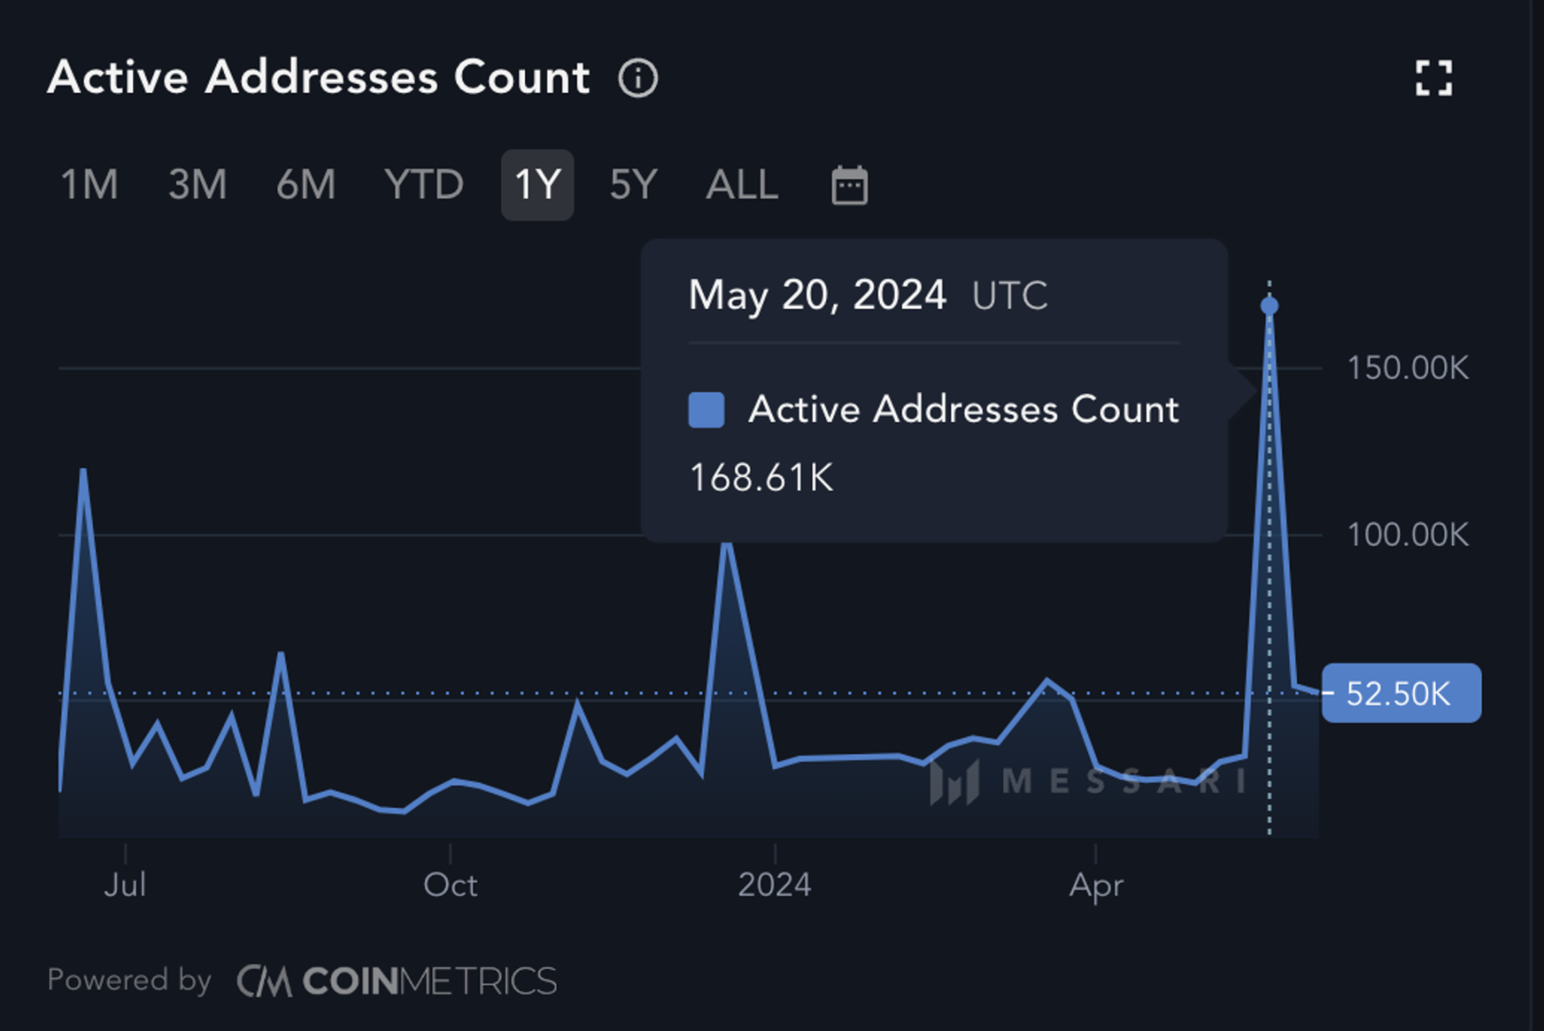Switch chart to 5Y range
Image resolution: width=1544 pixels, height=1031 pixels.
tap(633, 185)
